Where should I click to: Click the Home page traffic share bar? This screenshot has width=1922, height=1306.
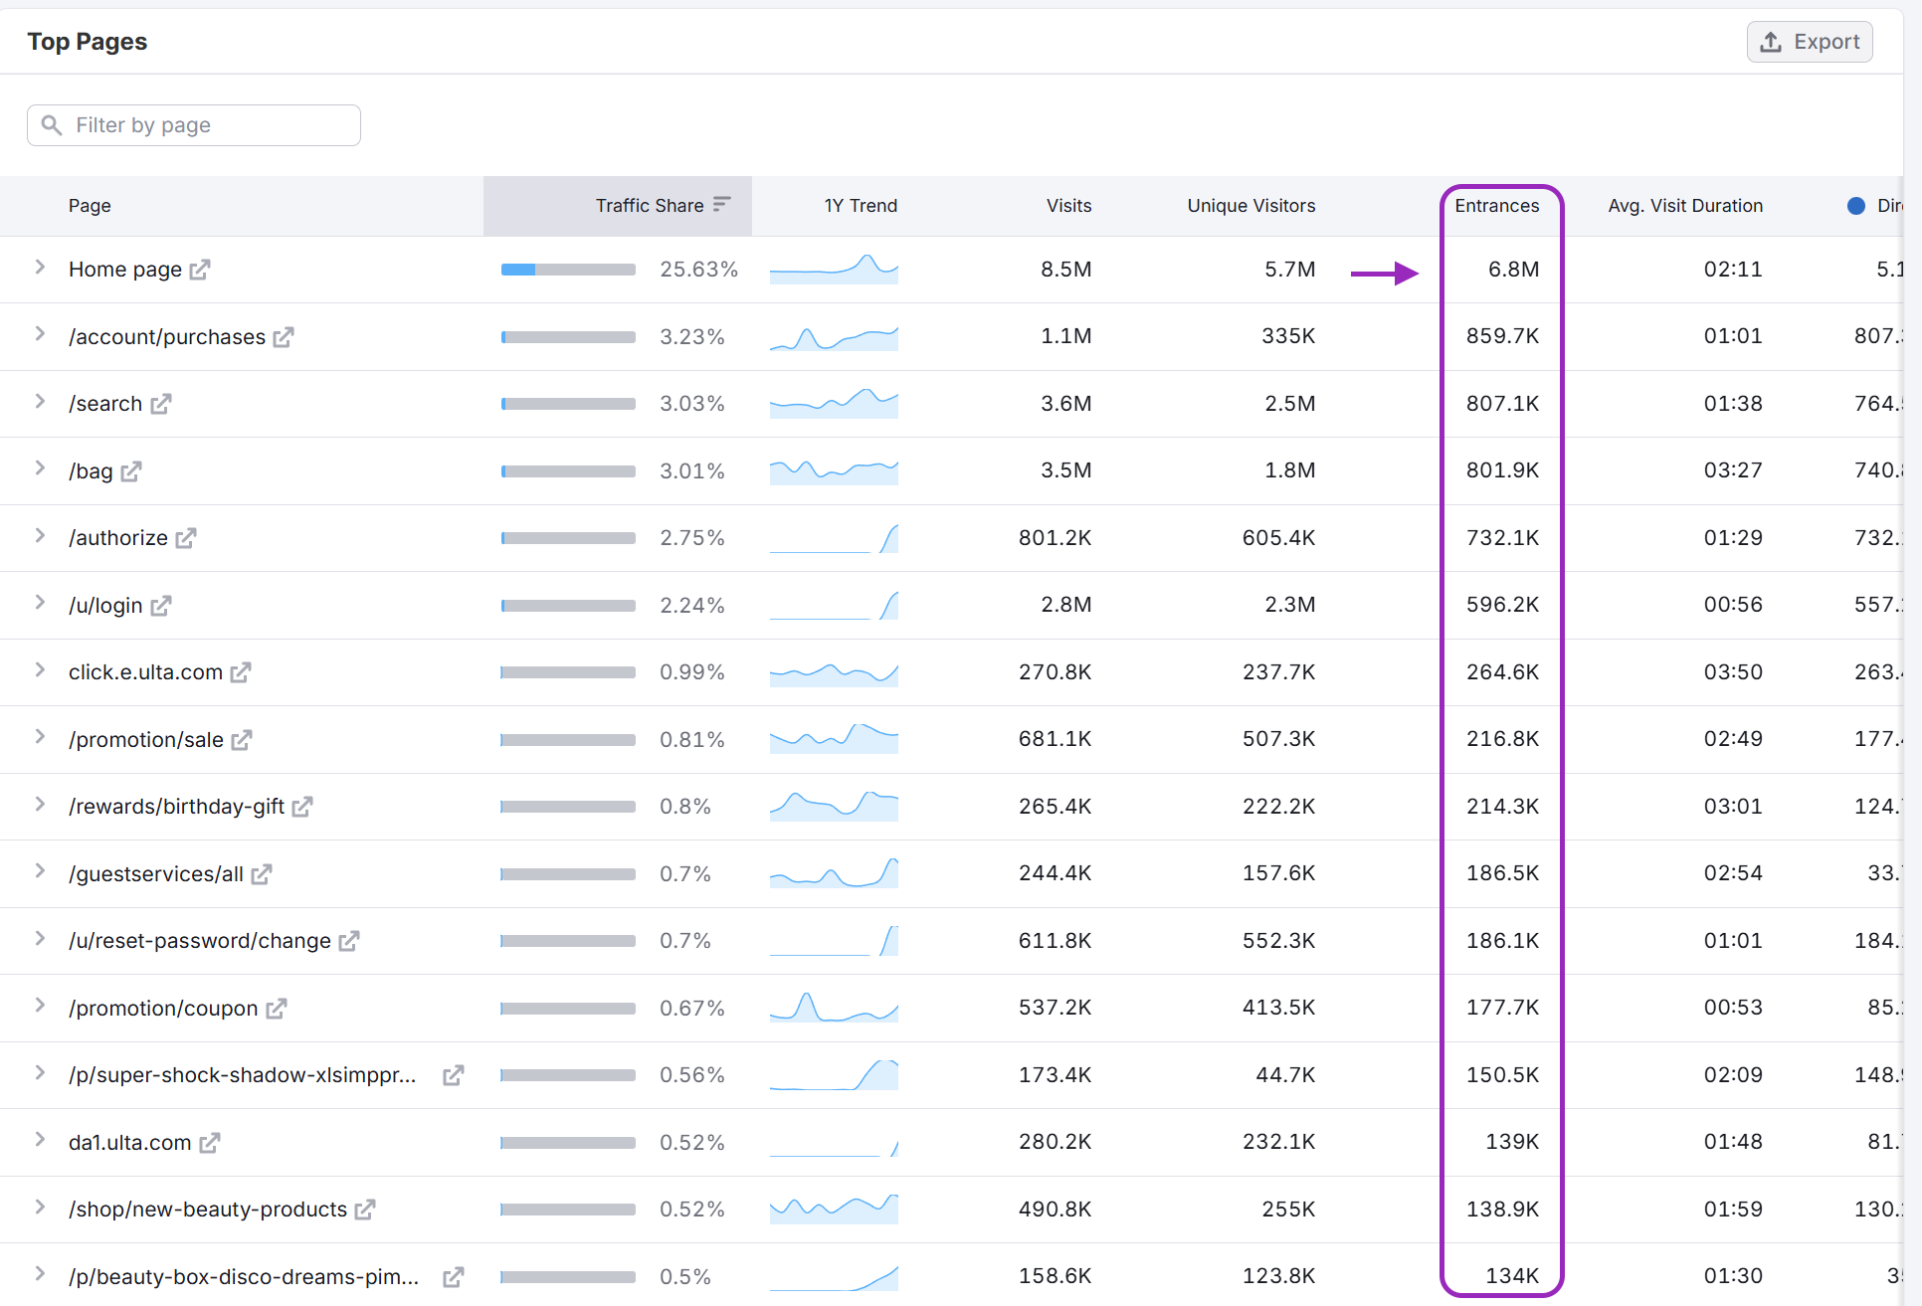pos(568,270)
